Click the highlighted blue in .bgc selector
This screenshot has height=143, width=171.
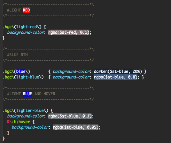point(21,71)
